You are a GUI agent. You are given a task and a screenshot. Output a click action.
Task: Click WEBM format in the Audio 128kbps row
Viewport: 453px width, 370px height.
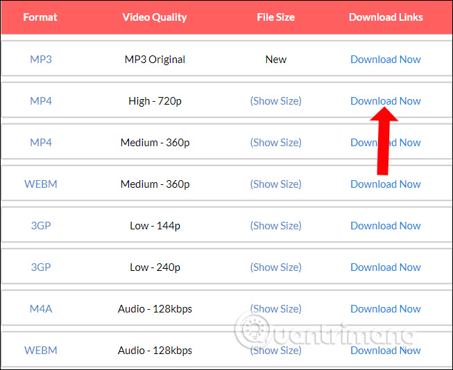point(41,351)
